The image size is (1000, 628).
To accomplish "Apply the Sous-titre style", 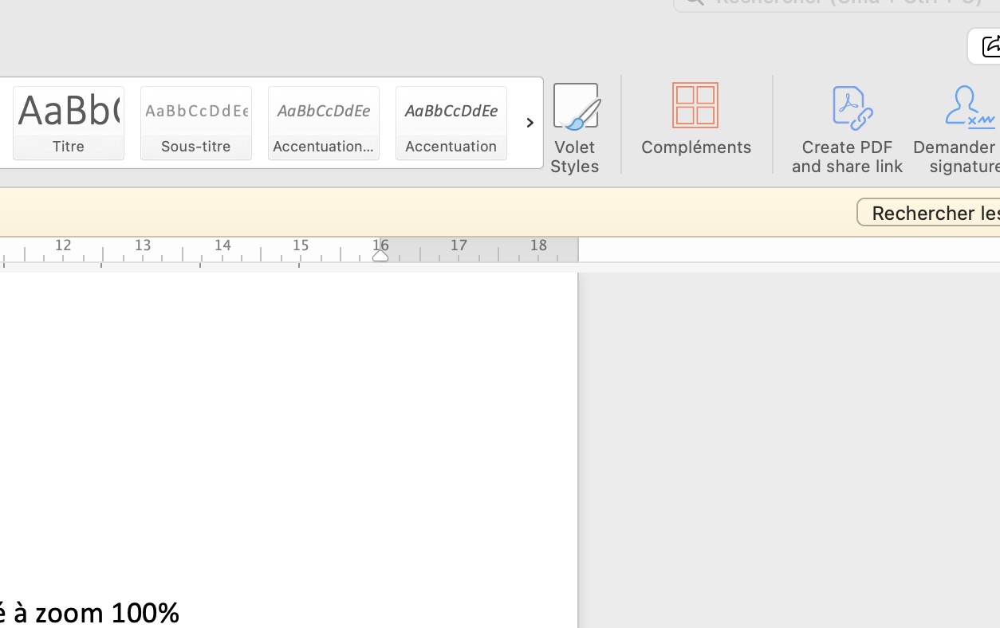I will 196,123.
